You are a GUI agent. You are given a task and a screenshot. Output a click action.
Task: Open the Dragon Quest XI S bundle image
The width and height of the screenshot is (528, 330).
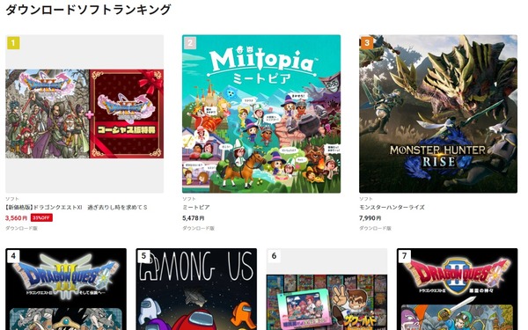84,114
